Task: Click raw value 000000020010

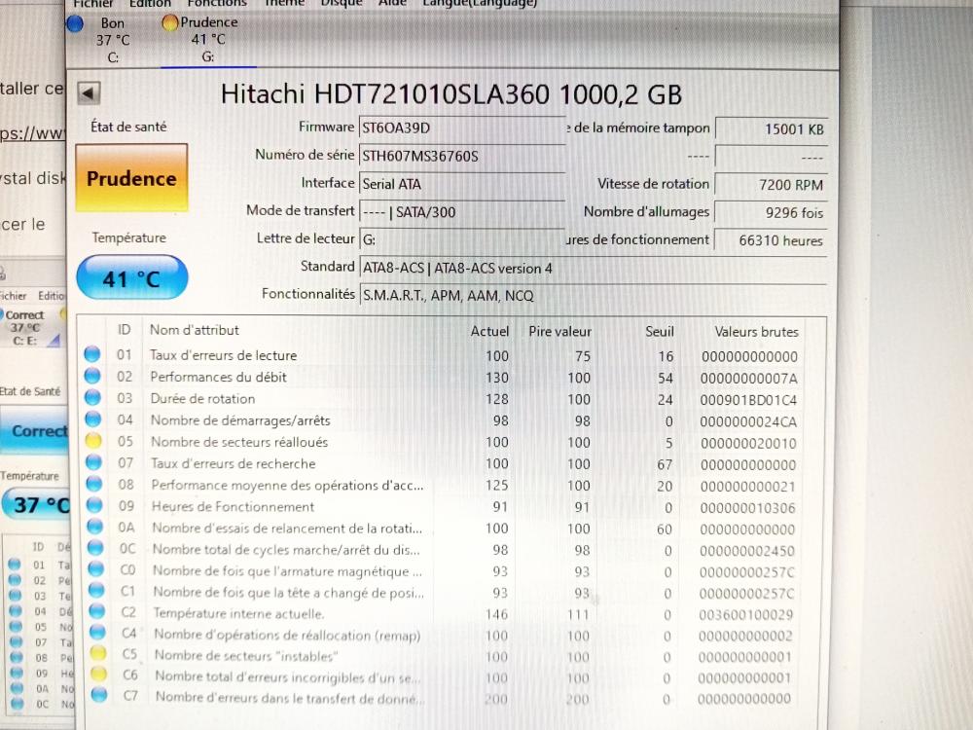Action: click(x=748, y=444)
